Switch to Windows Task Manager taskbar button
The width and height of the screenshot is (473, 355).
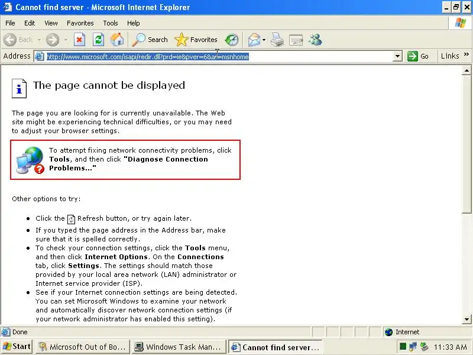click(179, 347)
